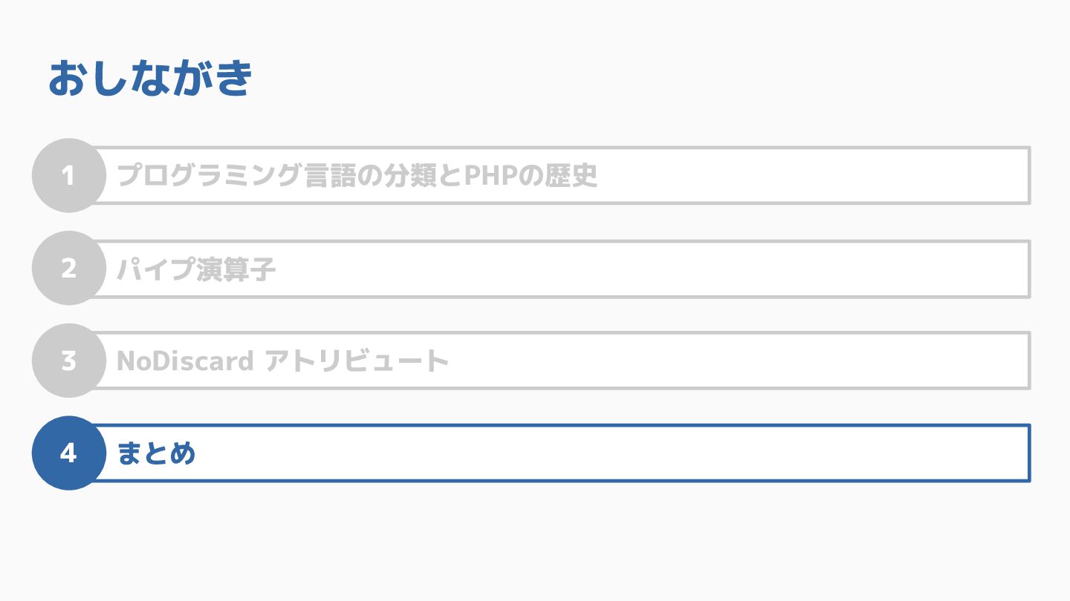Click the highlighted まとめ agenda text

point(156,453)
